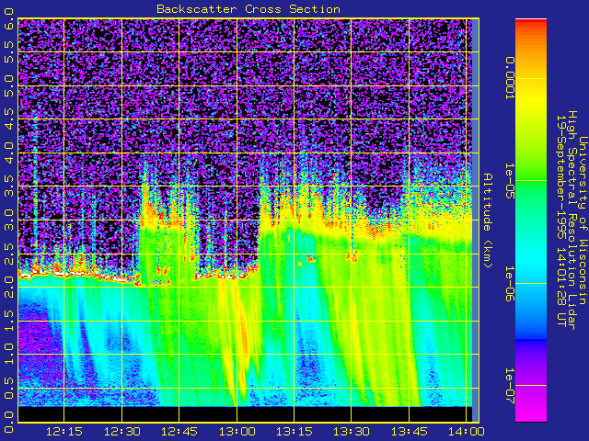Click the 4.0 altitude axis label
Viewport: 589px width, 441px height.
click(x=8, y=153)
